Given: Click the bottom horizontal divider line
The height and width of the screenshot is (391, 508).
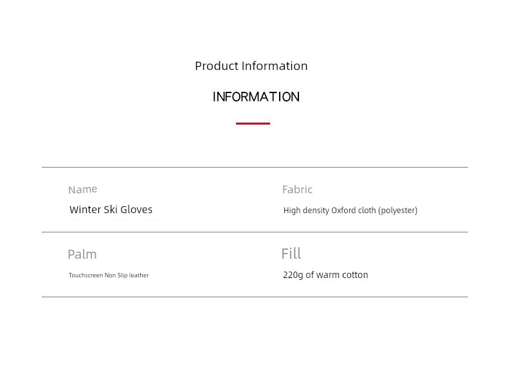Looking at the screenshot, I should 255,297.
